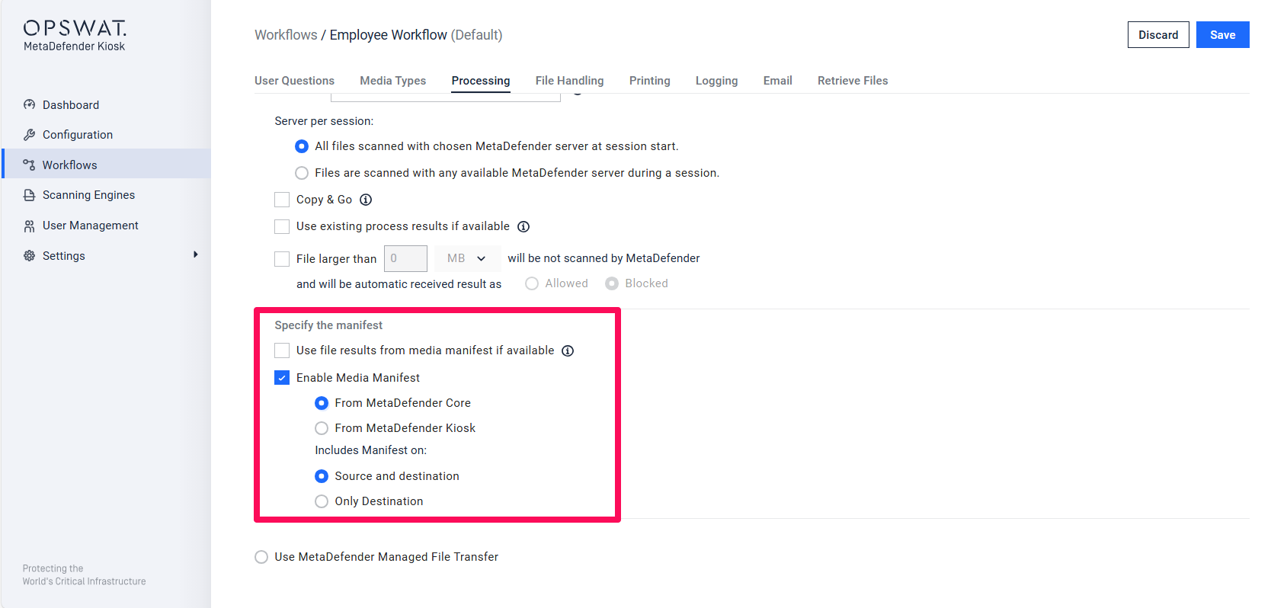Image resolution: width=1271 pixels, height=608 pixels.
Task: Select 'From MetaDefender Core' radio option
Action: tap(322, 403)
